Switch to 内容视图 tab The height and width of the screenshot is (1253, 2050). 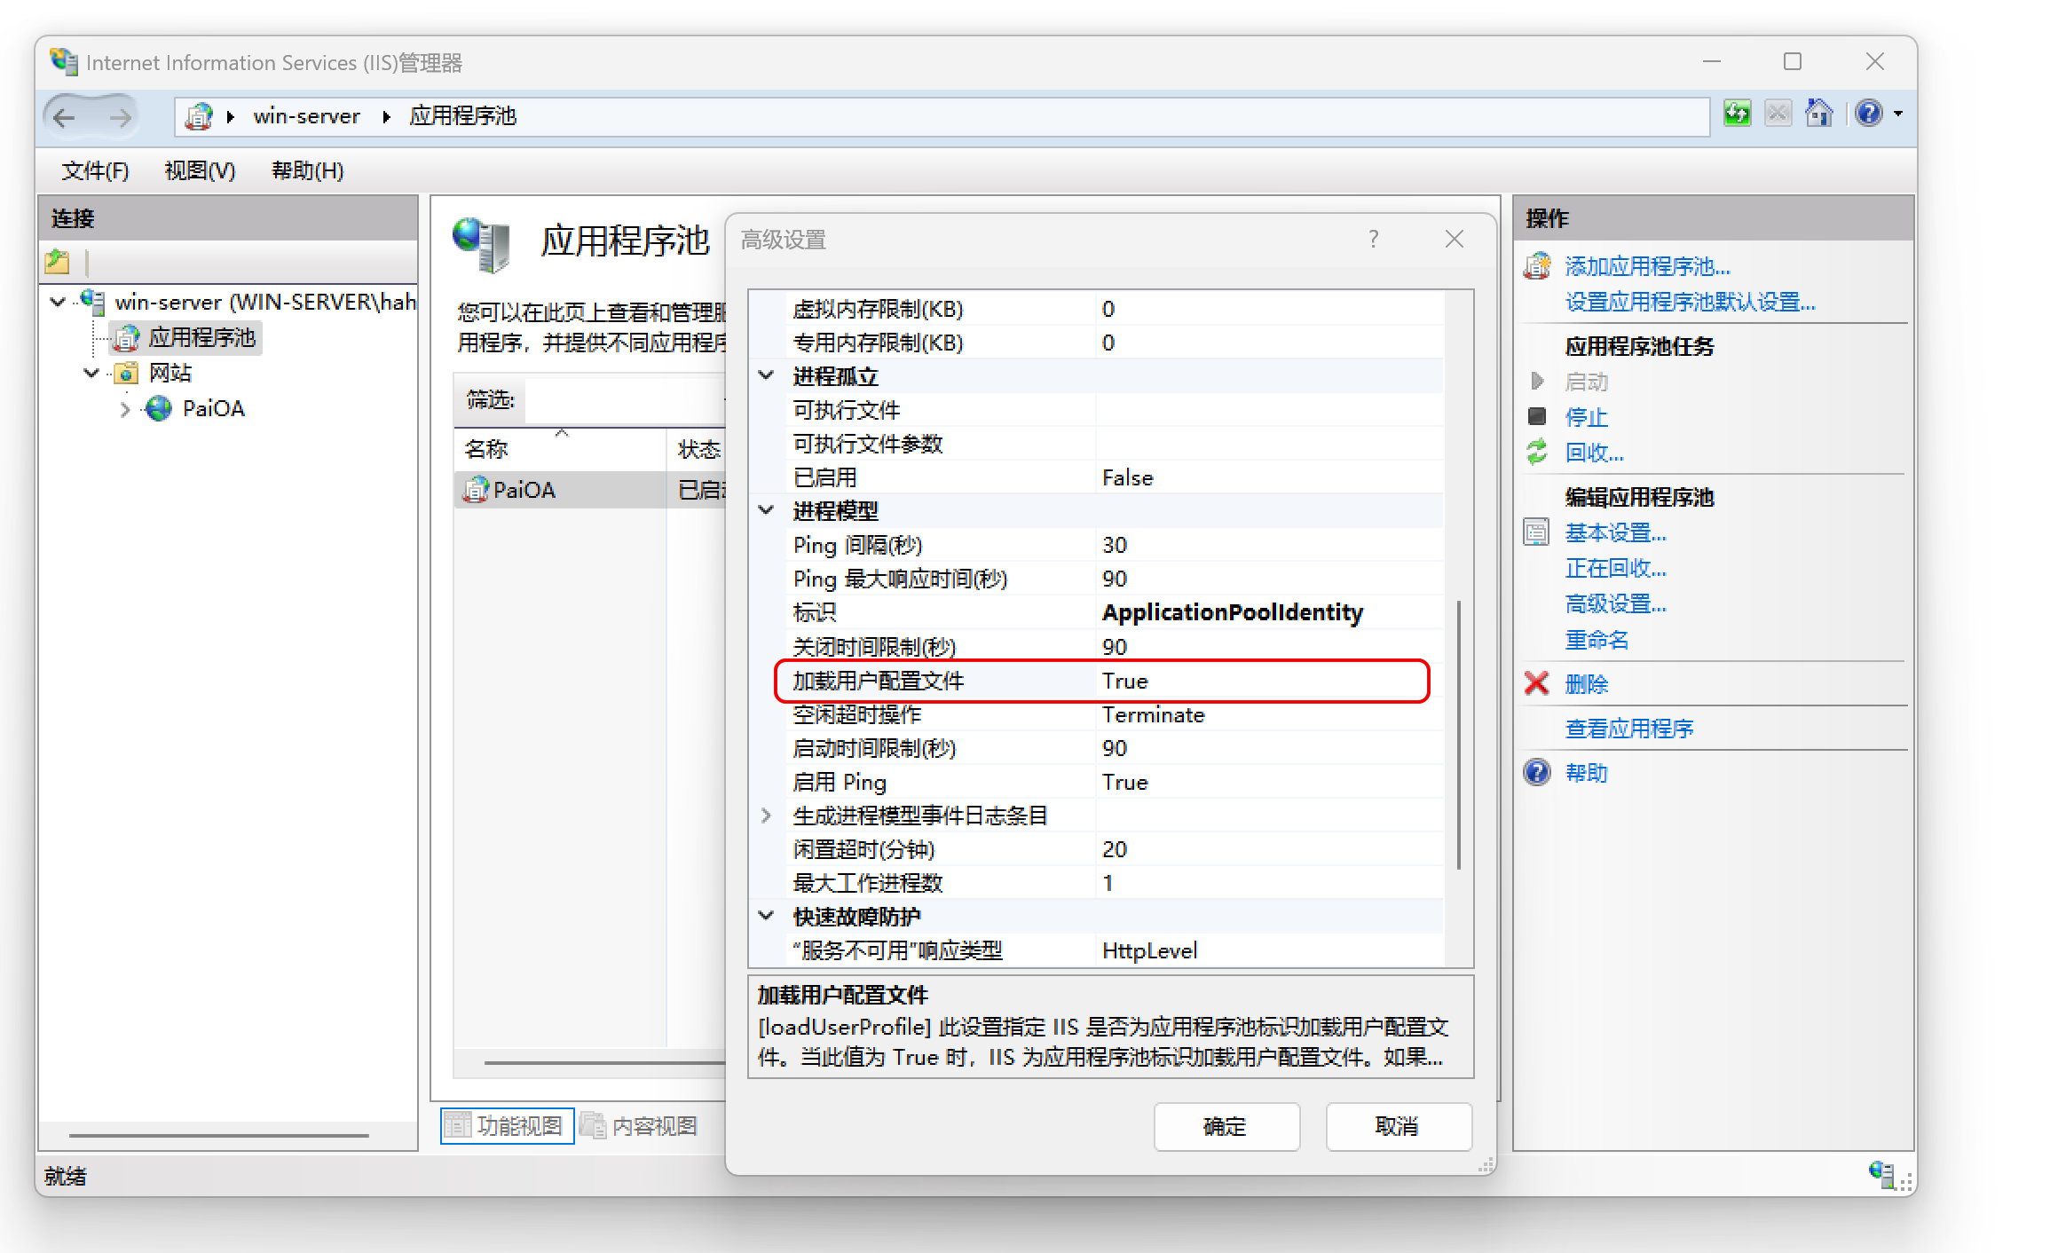click(x=641, y=1126)
